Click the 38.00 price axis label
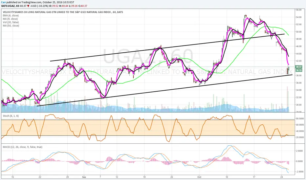Screen dimensions: 306x180 299,76
